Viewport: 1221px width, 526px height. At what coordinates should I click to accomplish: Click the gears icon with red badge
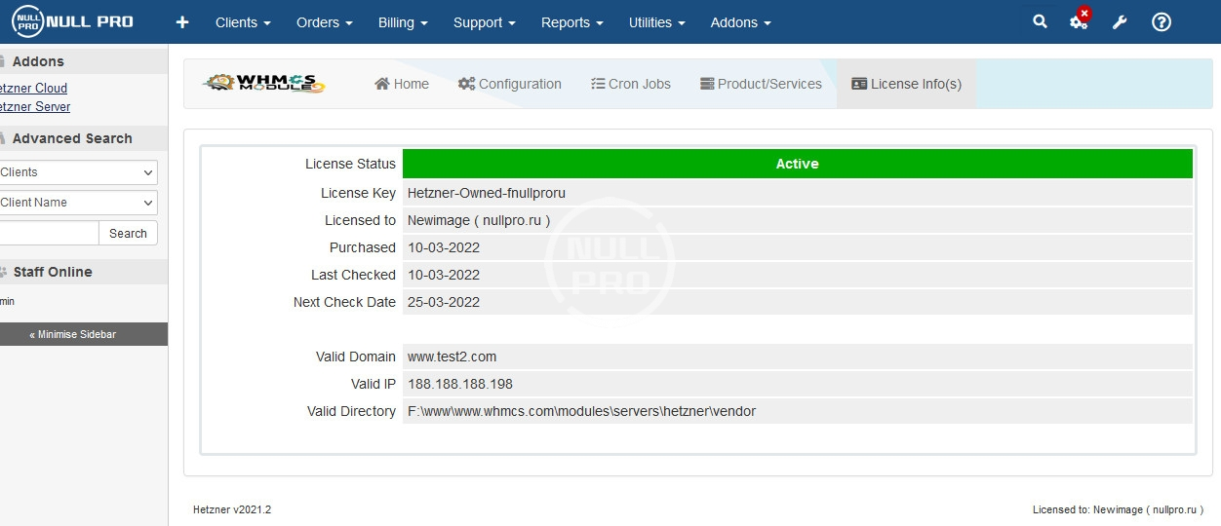[x=1079, y=21]
